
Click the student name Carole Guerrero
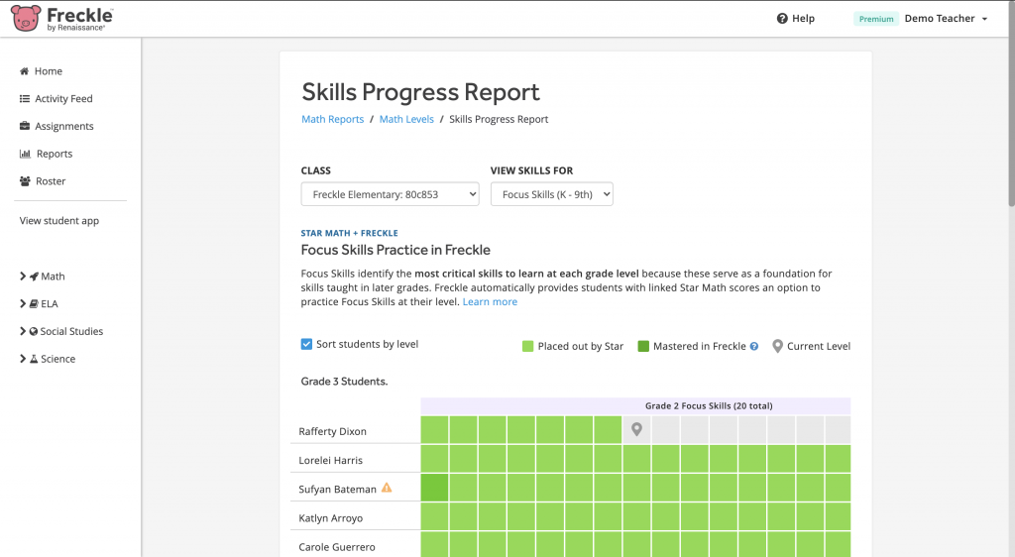[x=337, y=547]
